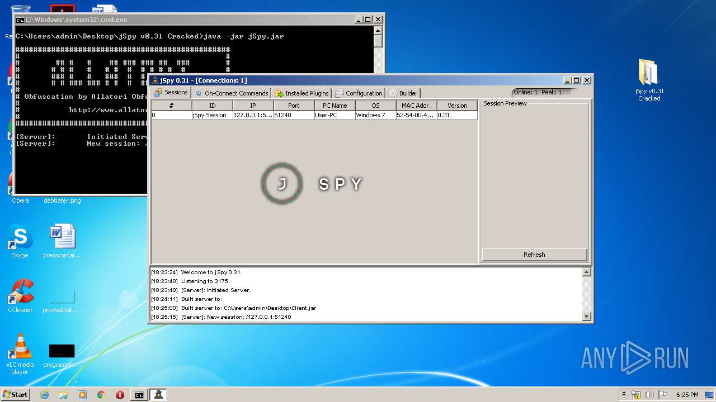The width and height of the screenshot is (716, 402).
Task: Launch Chrome from taskbar
Action: pyautogui.click(x=101, y=395)
